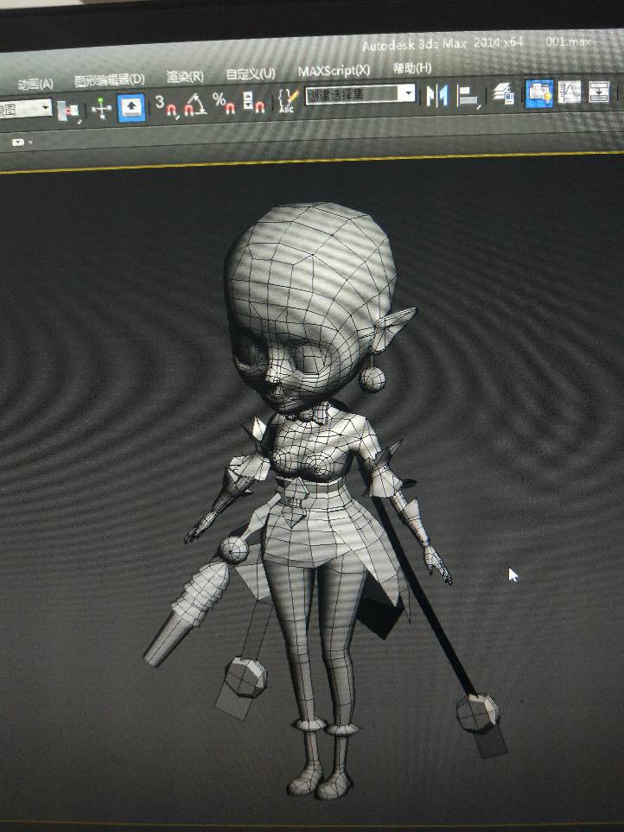Open the reference coordinate system dropdown
The image size is (624, 832).
tap(25, 110)
